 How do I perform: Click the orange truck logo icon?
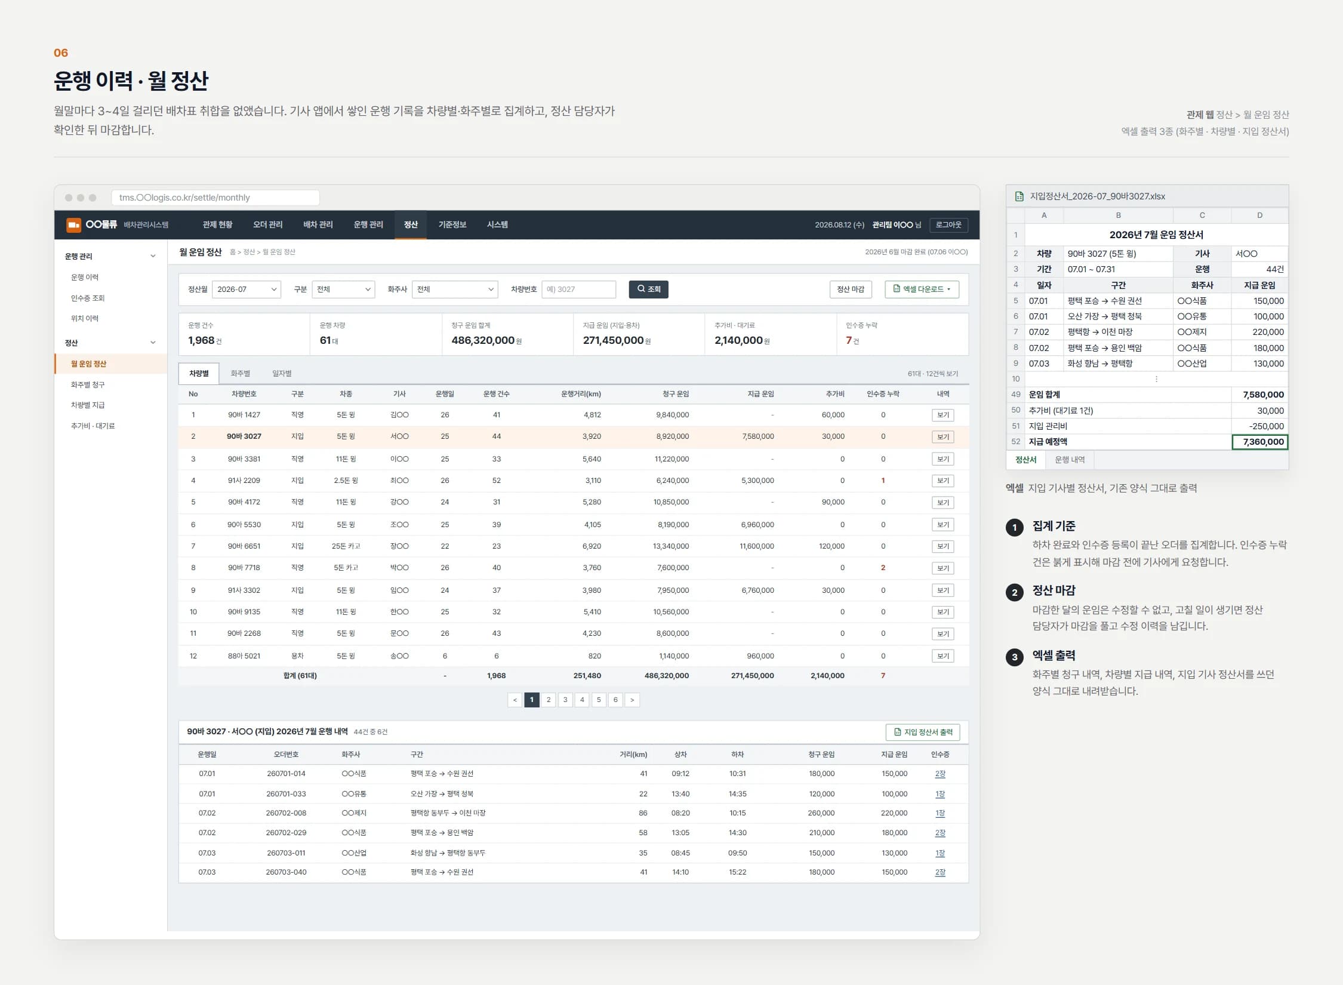pos(73,224)
